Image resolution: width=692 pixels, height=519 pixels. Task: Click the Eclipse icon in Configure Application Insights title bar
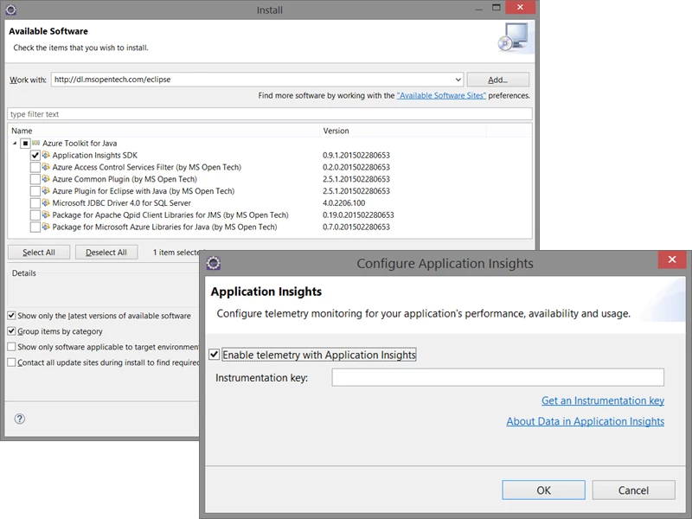[x=214, y=263]
